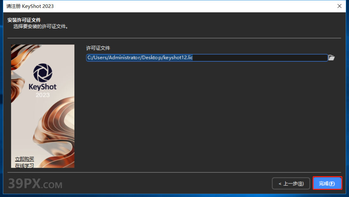The width and height of the screenshot is (349, 197).
Task: Click Administrator in the license path
Action: [124, 58]
